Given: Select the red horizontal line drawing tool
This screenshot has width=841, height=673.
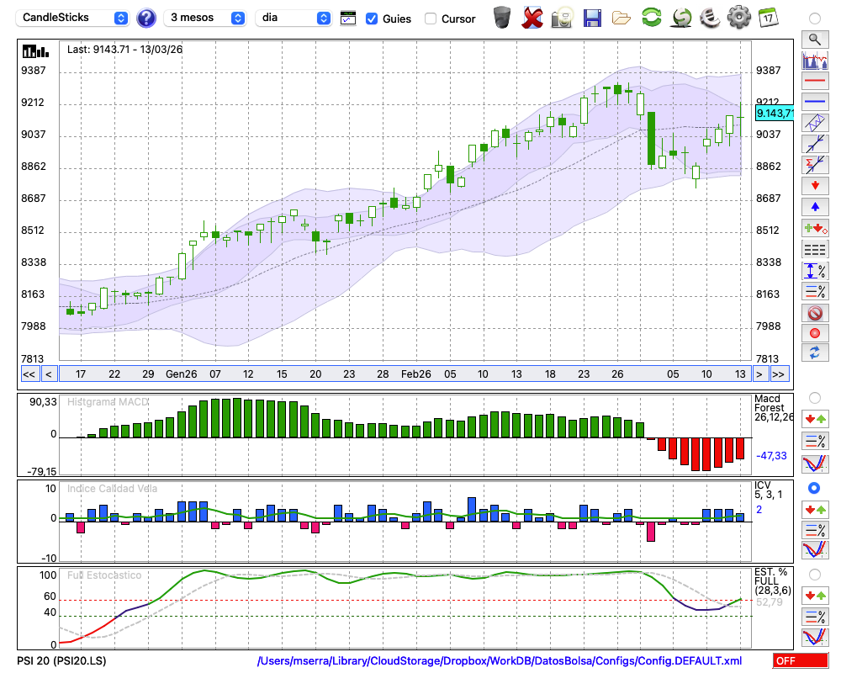Looking at the screenshot, I should click(814, 82).
